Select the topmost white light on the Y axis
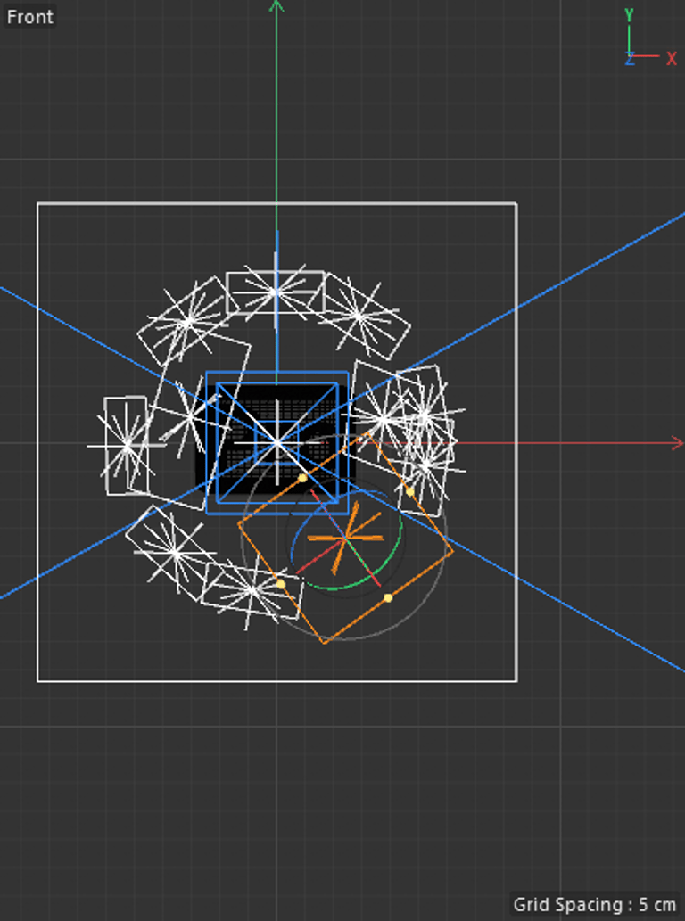This screenshot has width=685, height=921. 276,292
